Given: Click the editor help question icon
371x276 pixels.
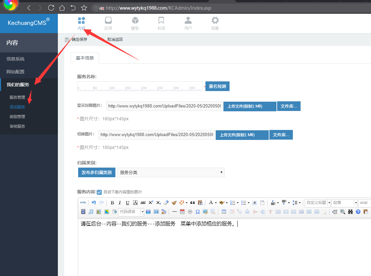Looking at the screenshot, I should (358, 212).
